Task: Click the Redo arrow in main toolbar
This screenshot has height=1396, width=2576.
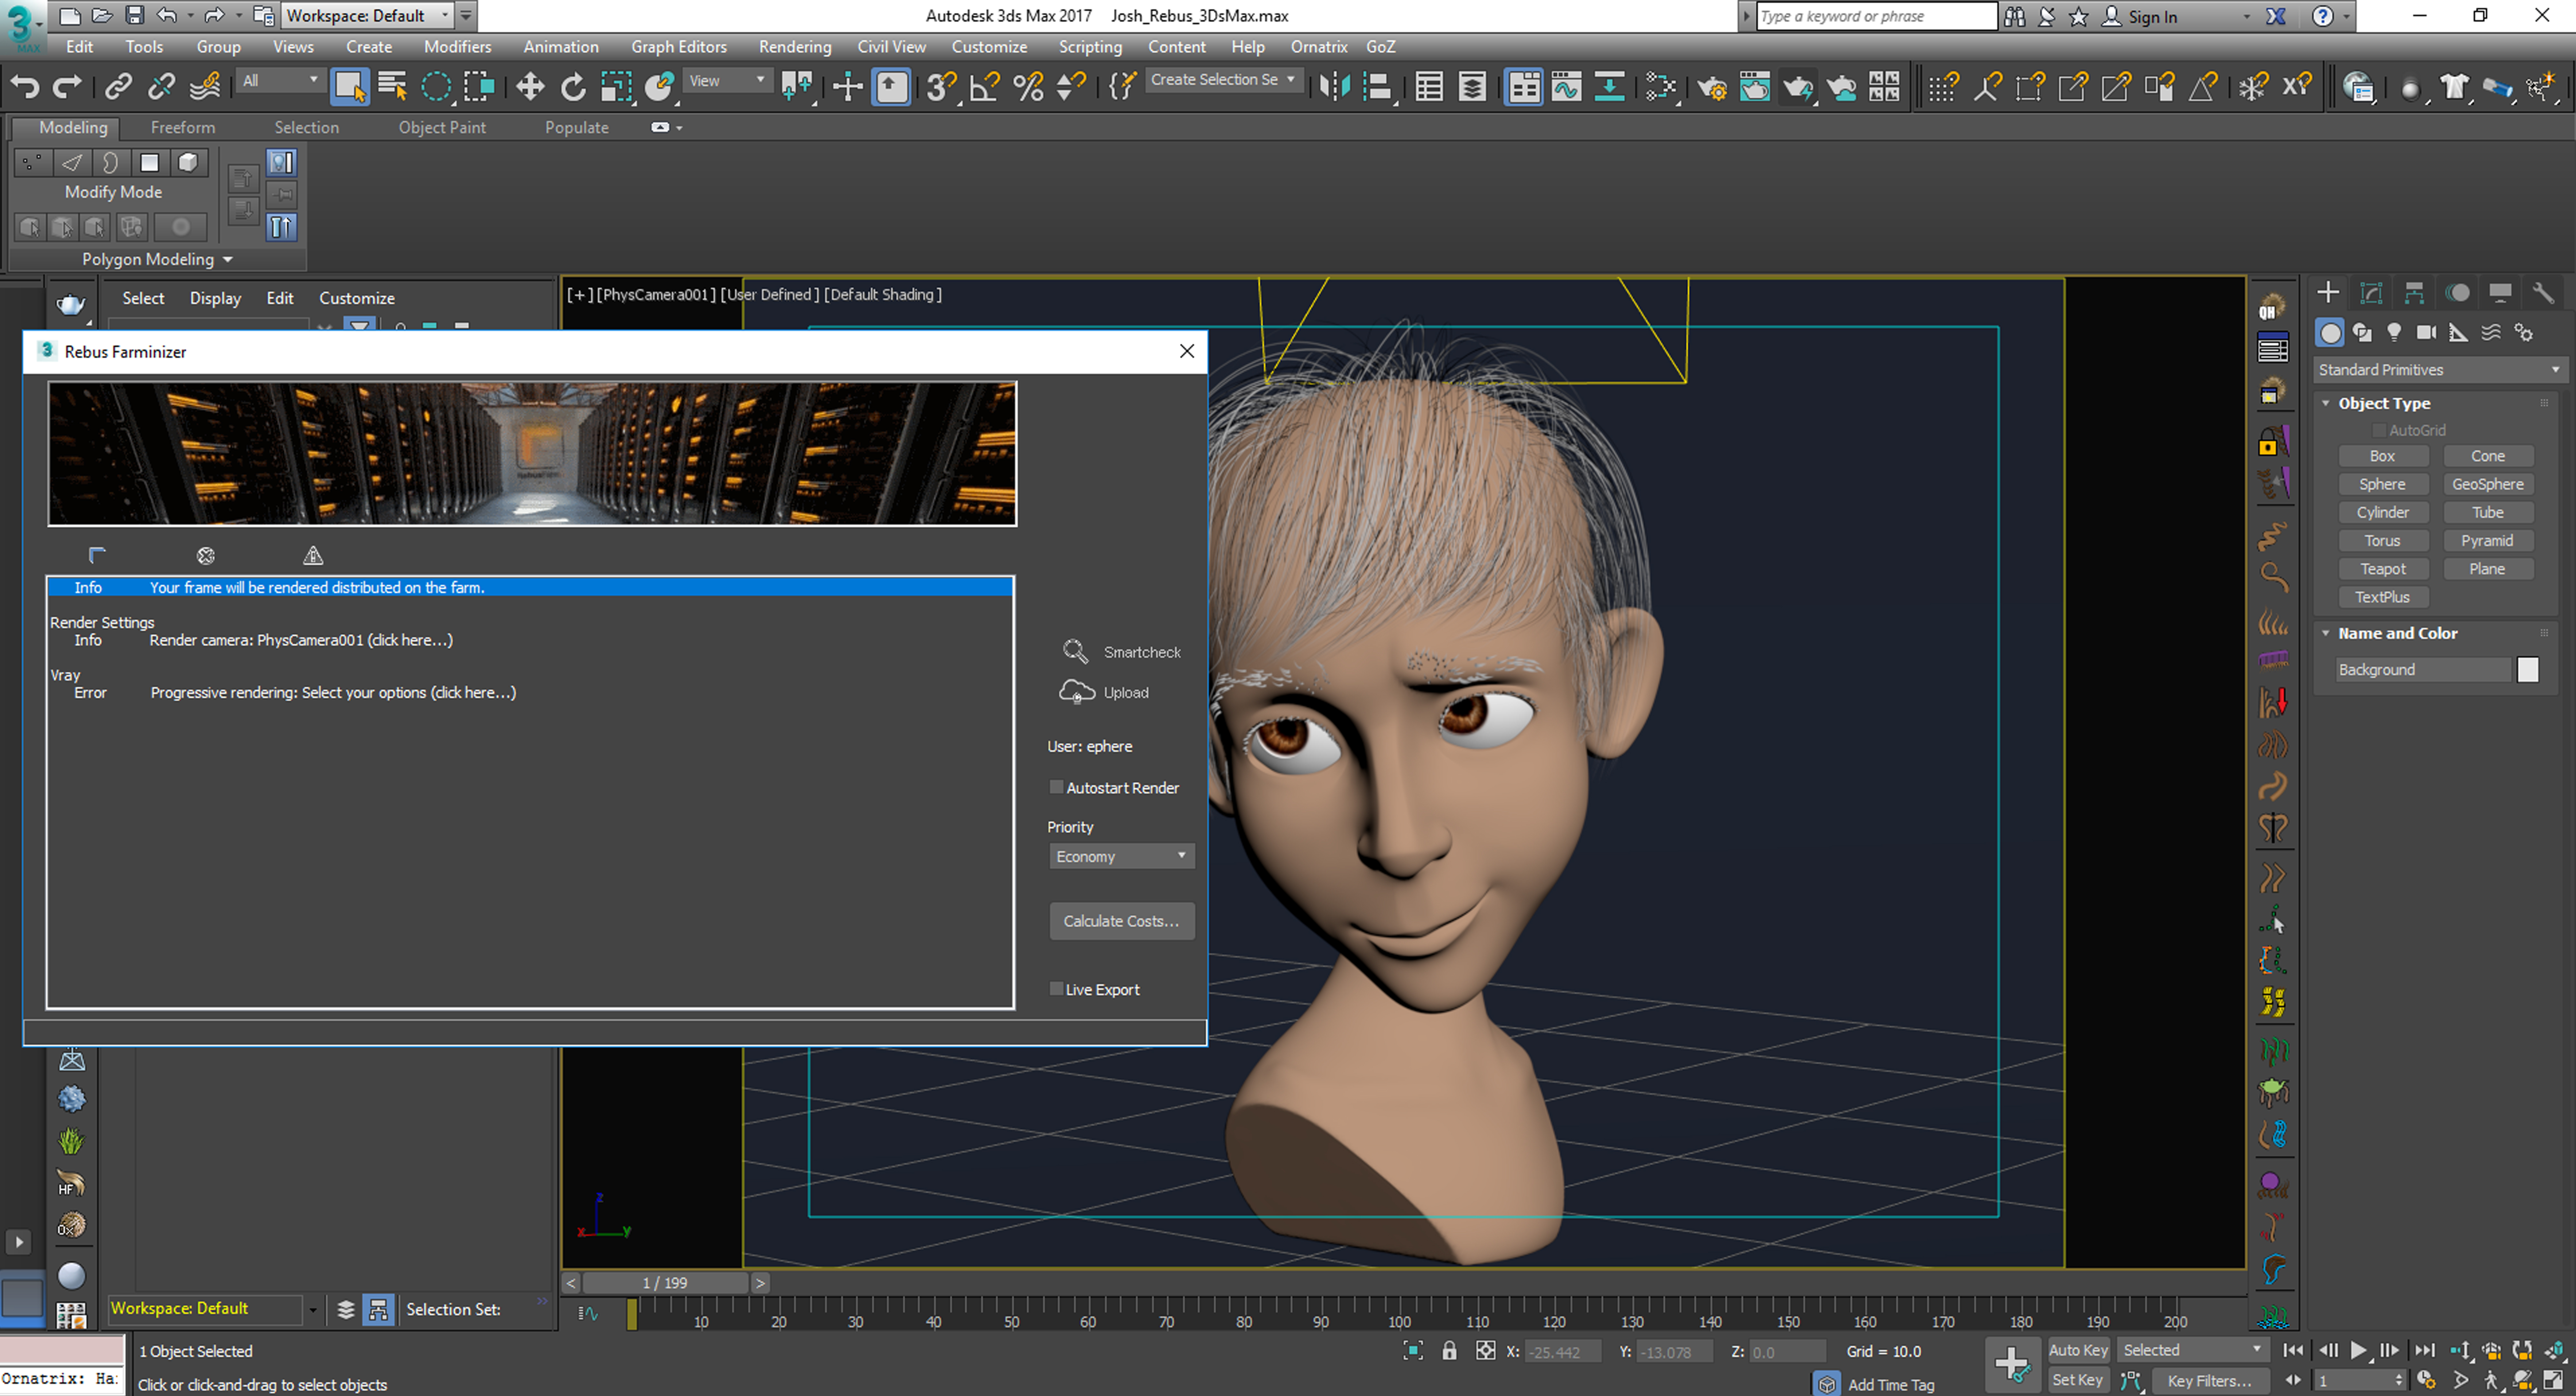Action: (x=67, y=87)
